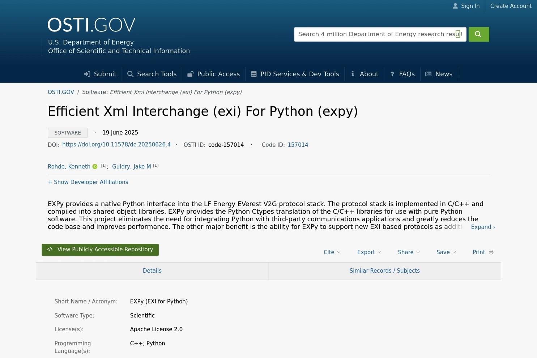Click the FAQs question mark icon
Screen dimensions: 537x358
pyautogui.click(x=392, y=74)
